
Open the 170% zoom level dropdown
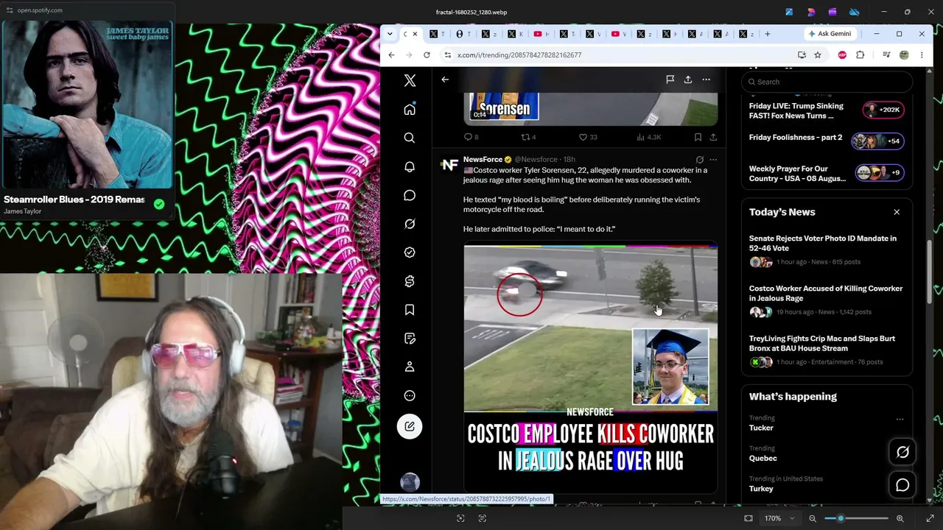coord(779,518)
